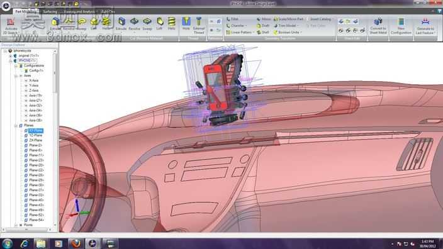Click the Draft tool
The width and height of the screenshot is (443, 249).
coord(263,26)
